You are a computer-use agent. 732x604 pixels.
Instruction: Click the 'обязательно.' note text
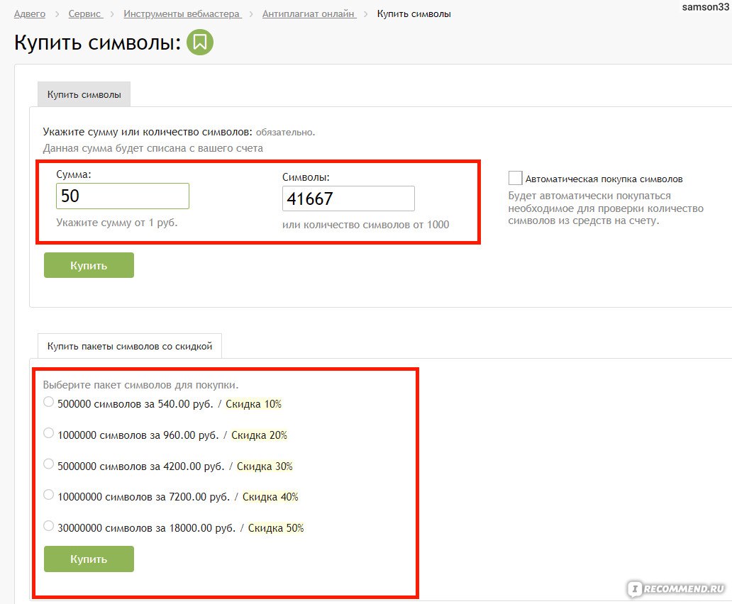click(x=285, y=133)
